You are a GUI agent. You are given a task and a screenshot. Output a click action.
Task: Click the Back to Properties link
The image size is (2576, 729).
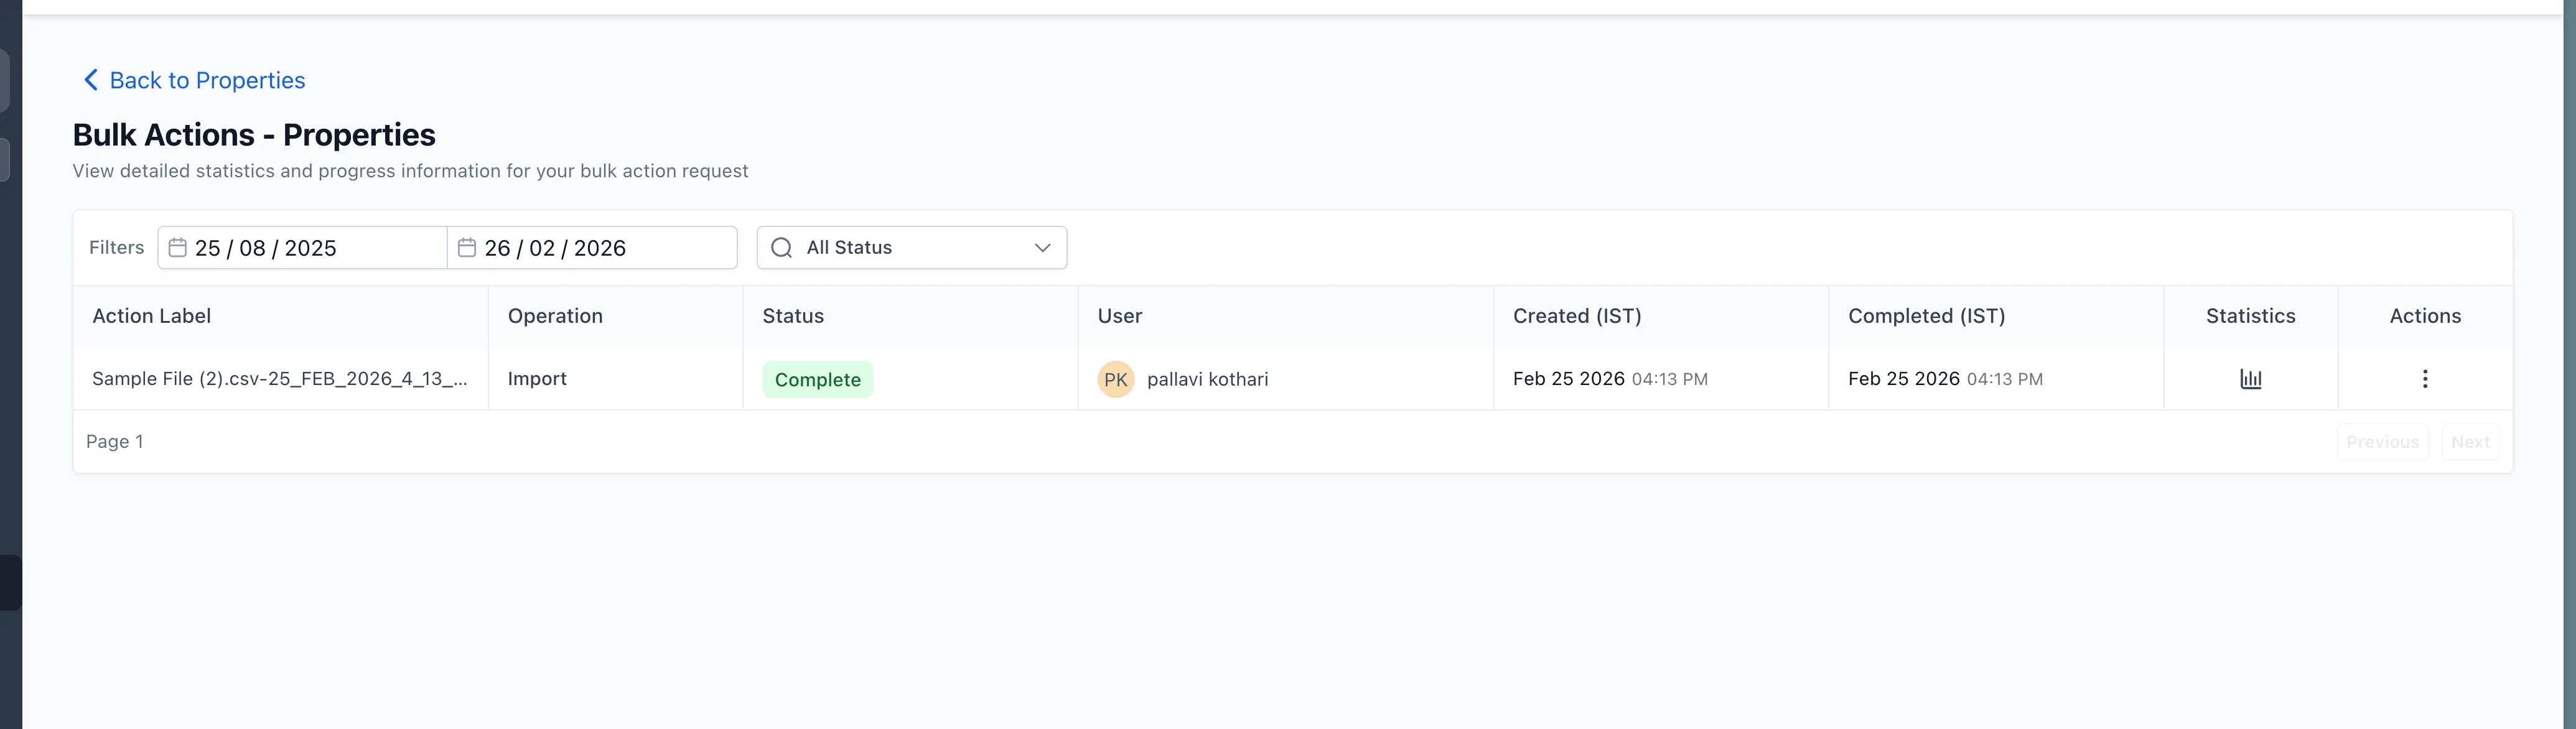coord(207,80)
